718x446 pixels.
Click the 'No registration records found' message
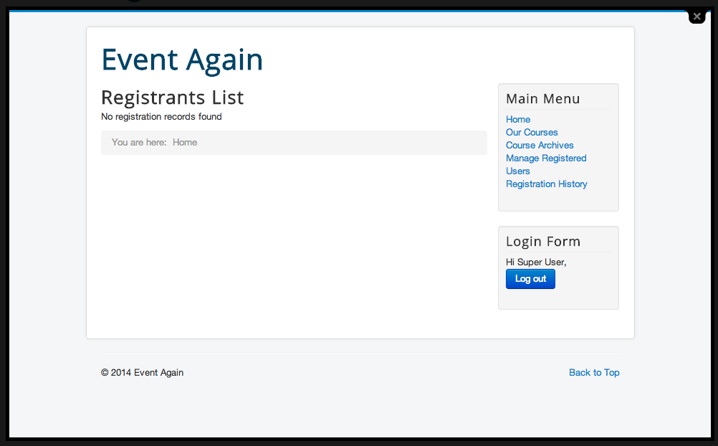point(161,117)
